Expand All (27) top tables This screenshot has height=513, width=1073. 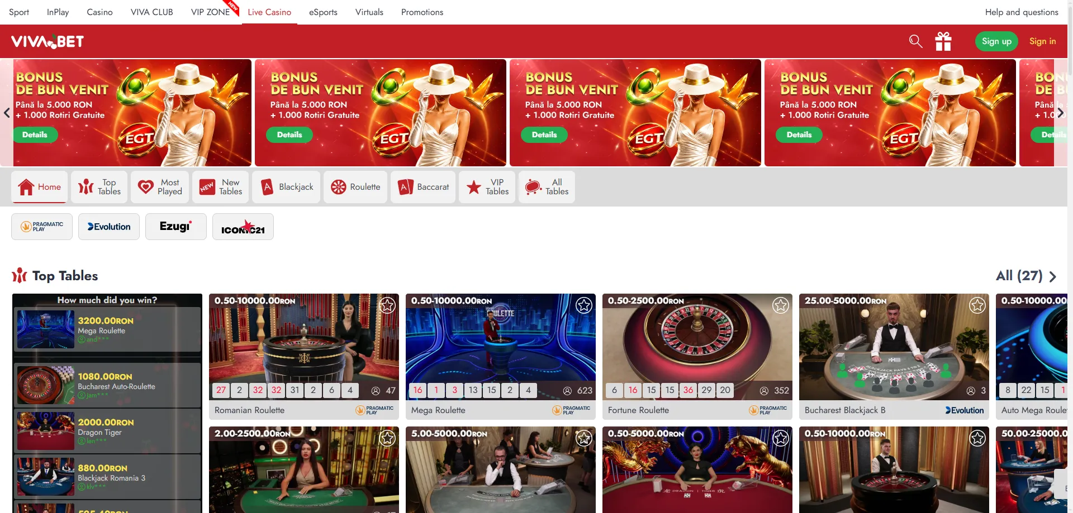1026,276
